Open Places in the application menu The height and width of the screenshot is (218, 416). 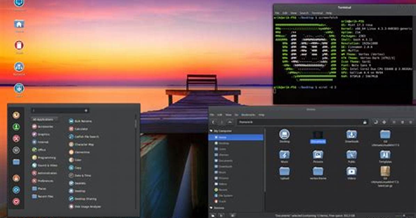[39, 188]
